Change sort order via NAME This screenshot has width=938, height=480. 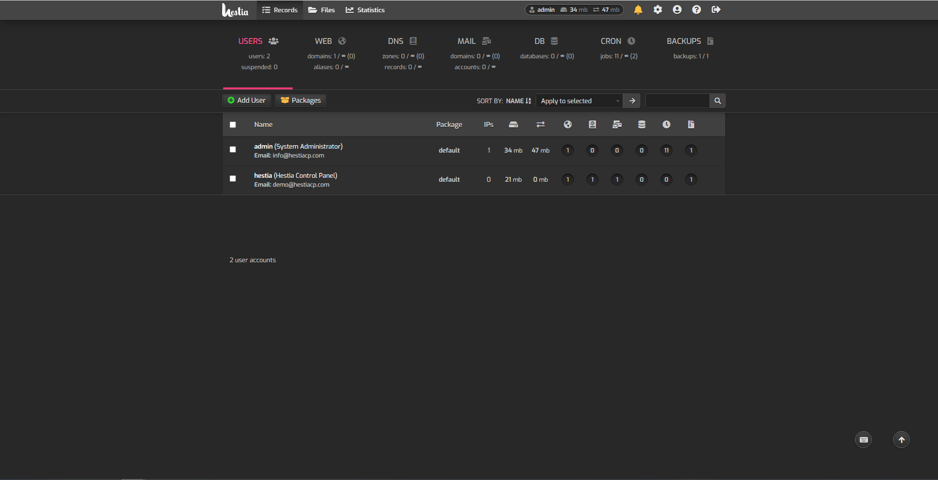coord(518,101)
